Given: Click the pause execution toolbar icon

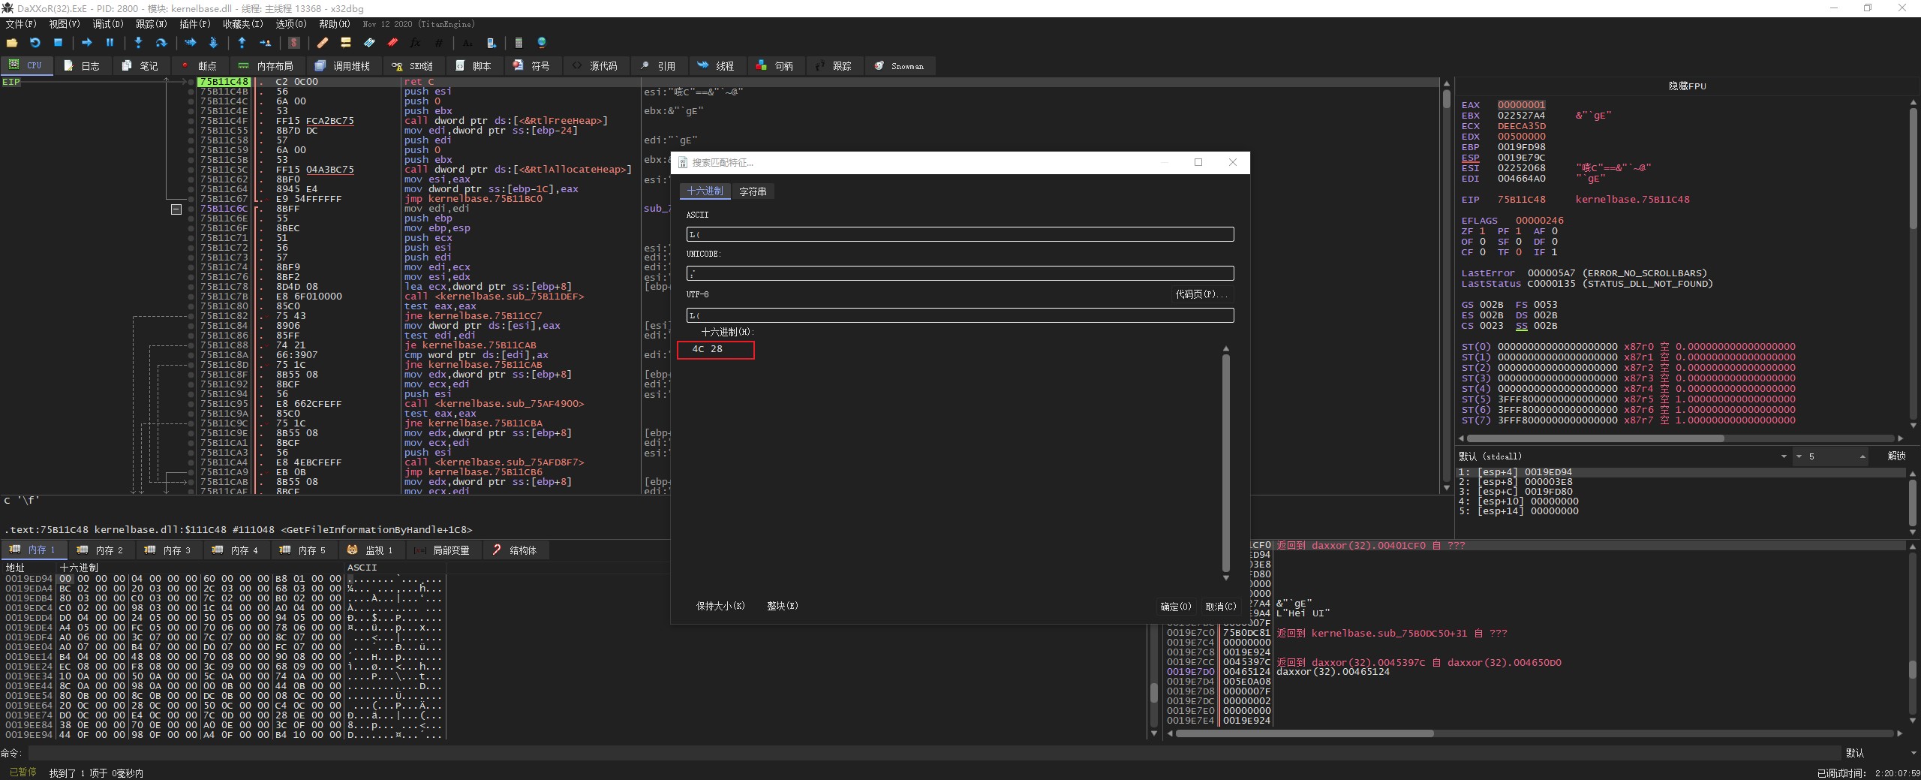Looking at the screenshot, I should 110,43.
